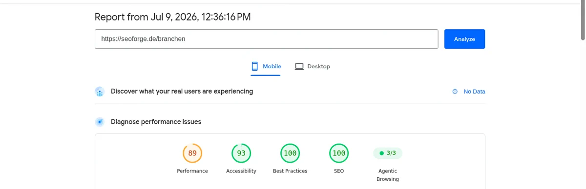Switch to the Mobile tab
Screen dimensions: 586x189
[266, 66]
